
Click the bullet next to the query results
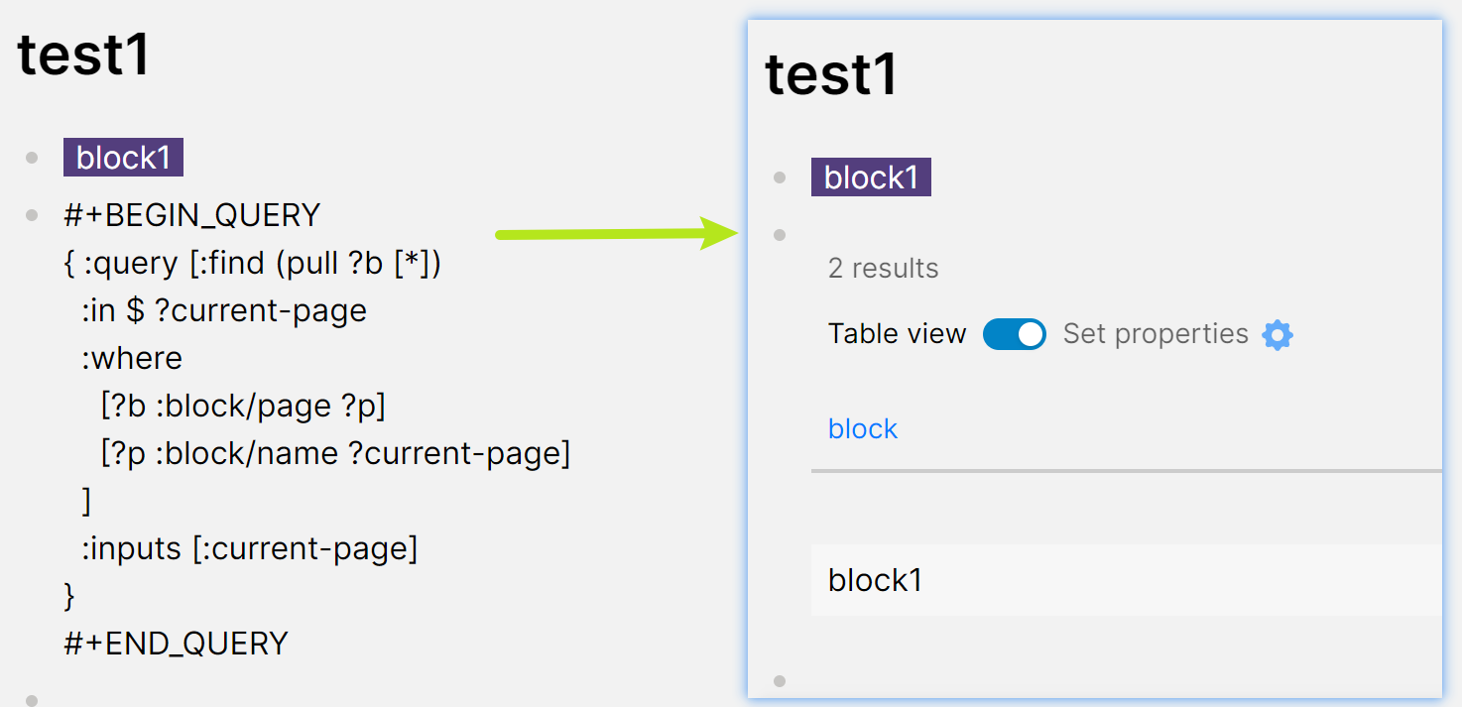coord(780,235)
